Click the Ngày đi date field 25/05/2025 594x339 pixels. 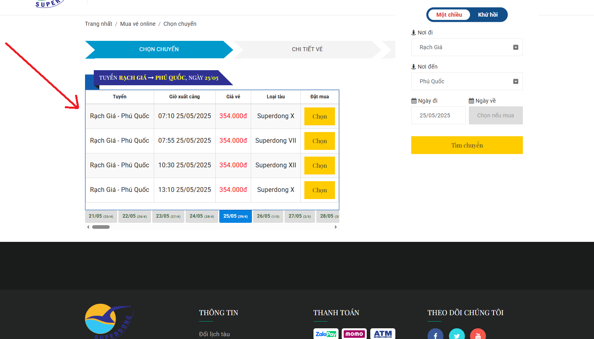[438, 115]
